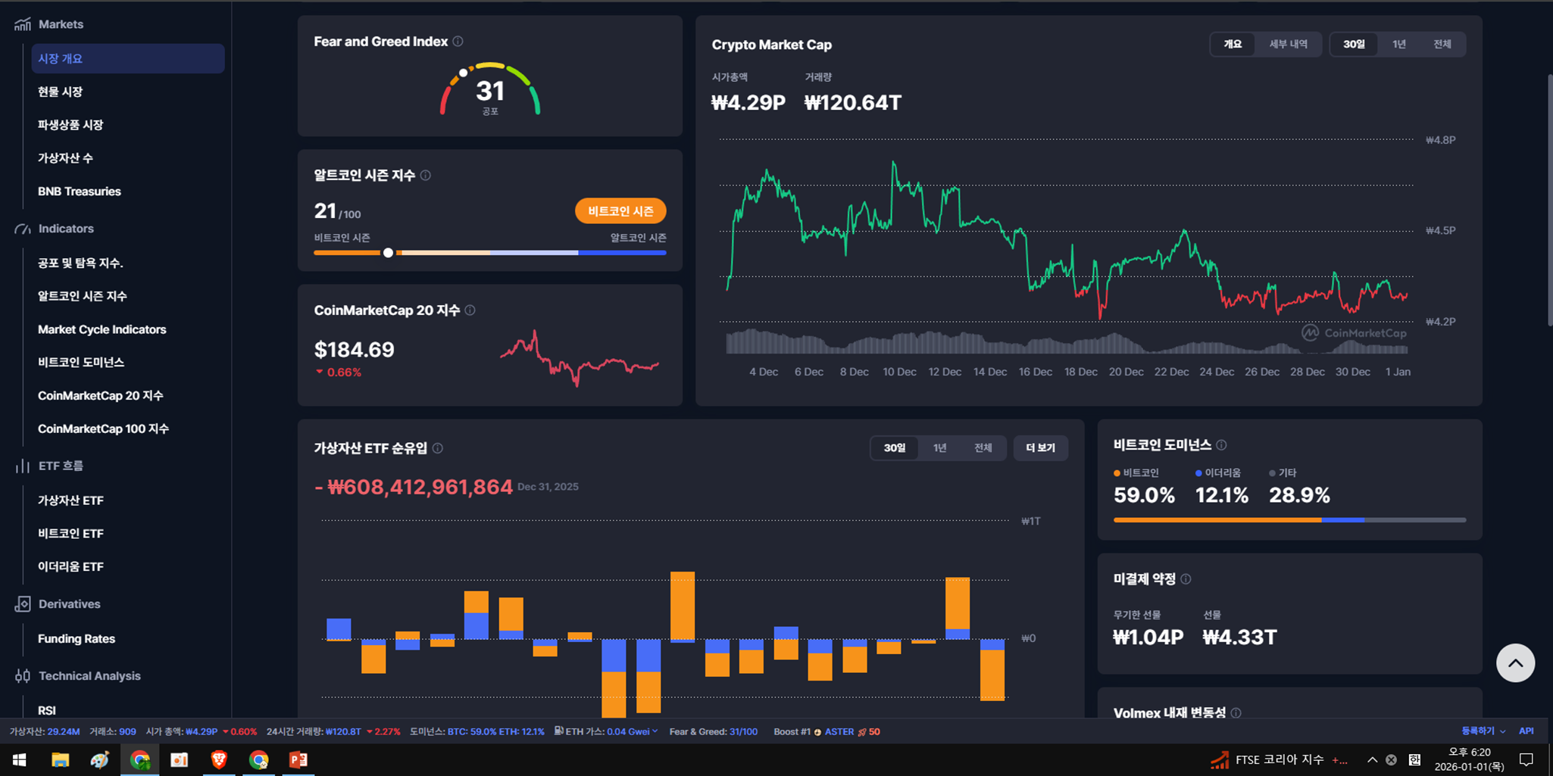
Task: Click the Technical Analysis icon
Action: click(23, 676)
